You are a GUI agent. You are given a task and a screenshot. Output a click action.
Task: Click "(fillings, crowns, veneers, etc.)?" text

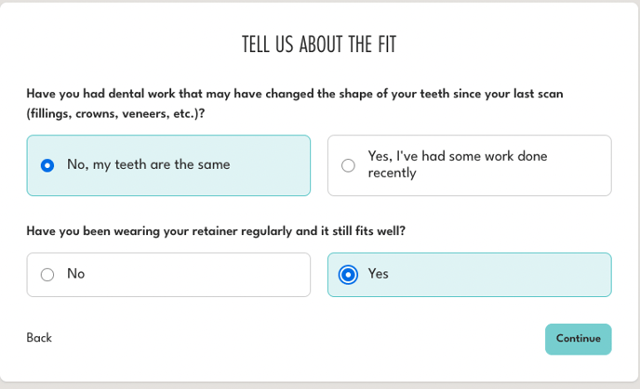pyautogui.click(x=115, y=113)
